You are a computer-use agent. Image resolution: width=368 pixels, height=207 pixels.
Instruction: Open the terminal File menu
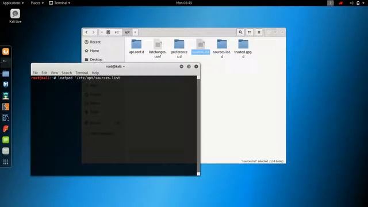(x=35, y=73)
